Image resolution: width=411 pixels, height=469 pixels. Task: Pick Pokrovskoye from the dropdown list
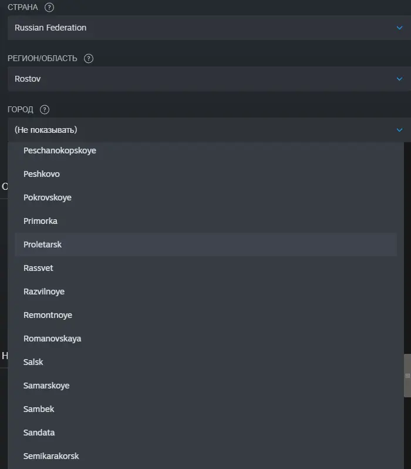coord(206,197)
